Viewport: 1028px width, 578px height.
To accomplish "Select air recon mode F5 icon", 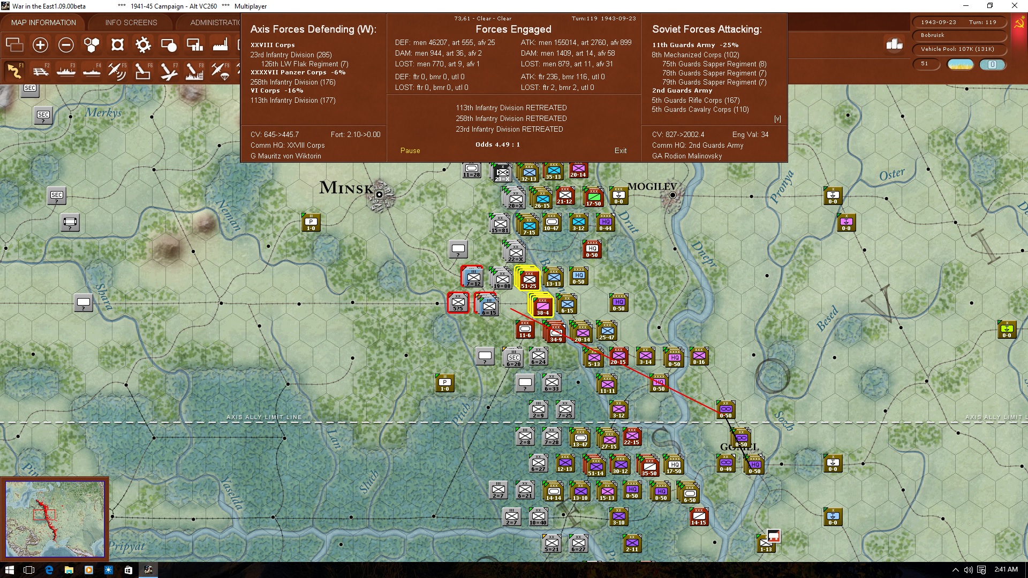I will coord(117,71).
